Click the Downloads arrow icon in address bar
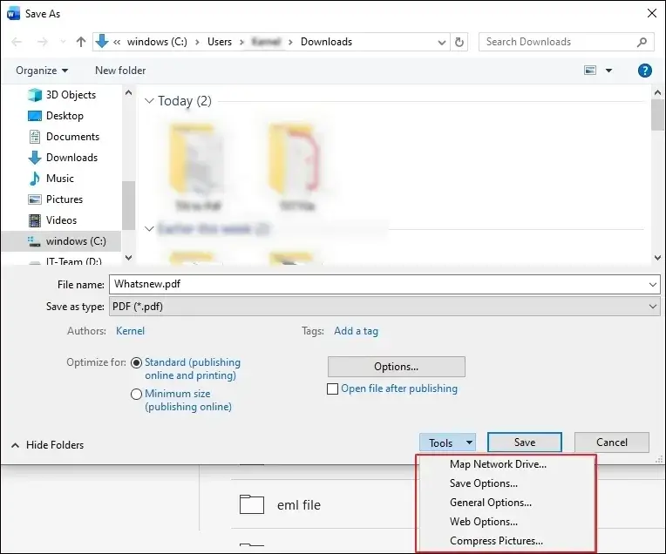 coord(102,41)
